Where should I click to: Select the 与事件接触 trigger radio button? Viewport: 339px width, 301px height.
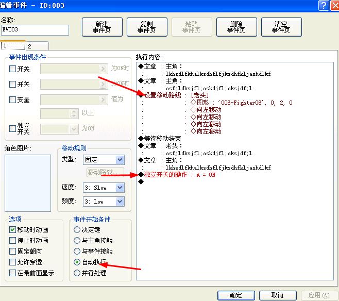[77, 252]
